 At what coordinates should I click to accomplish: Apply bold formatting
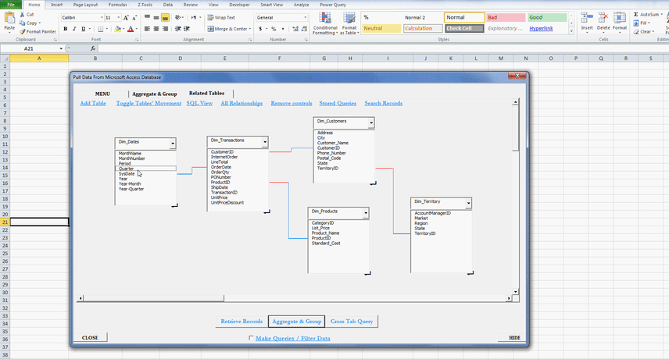coord(66,29)
